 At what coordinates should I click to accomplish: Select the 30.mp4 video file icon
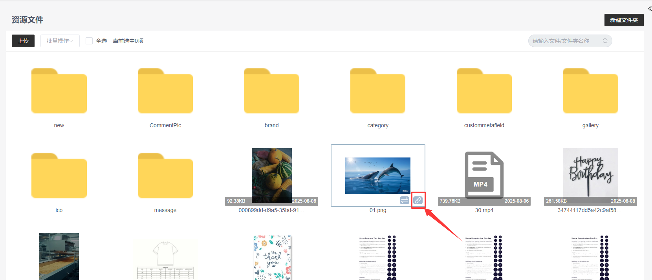(x=484, y=175)
